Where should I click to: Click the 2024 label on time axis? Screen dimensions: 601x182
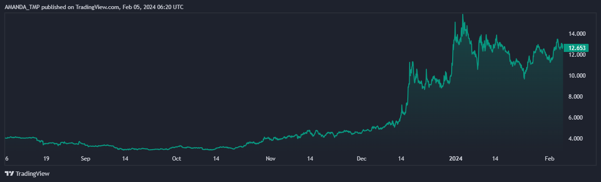click(456, 158)
